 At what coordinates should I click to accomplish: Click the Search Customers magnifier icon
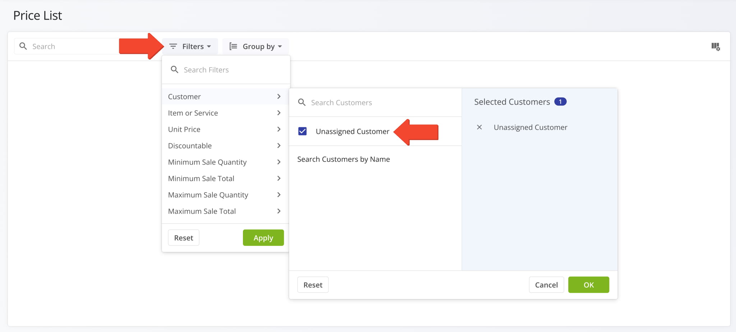[x=302, y=102]
